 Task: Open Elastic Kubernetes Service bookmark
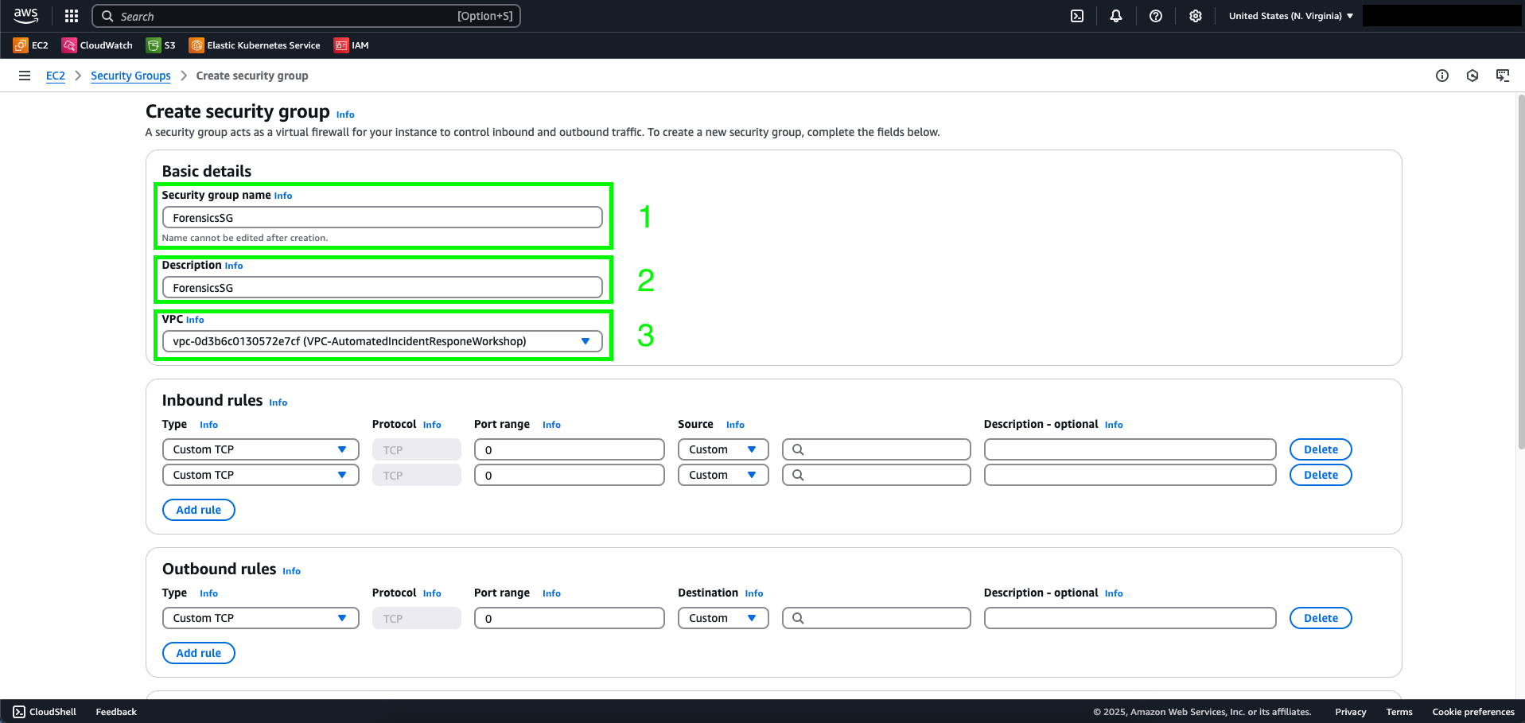pyautogui.click(x=255, y=45)
